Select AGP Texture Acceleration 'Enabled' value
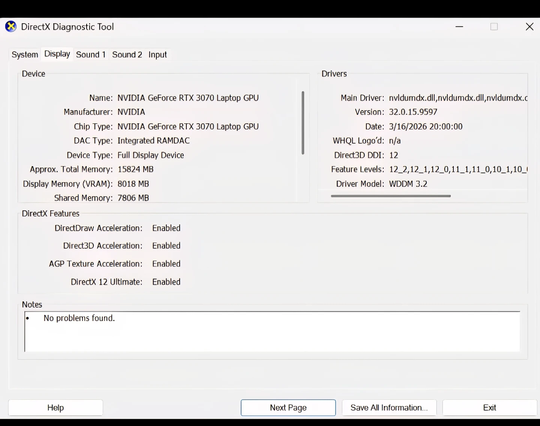This screenshot has width=540, height=426. coord(166,264)
